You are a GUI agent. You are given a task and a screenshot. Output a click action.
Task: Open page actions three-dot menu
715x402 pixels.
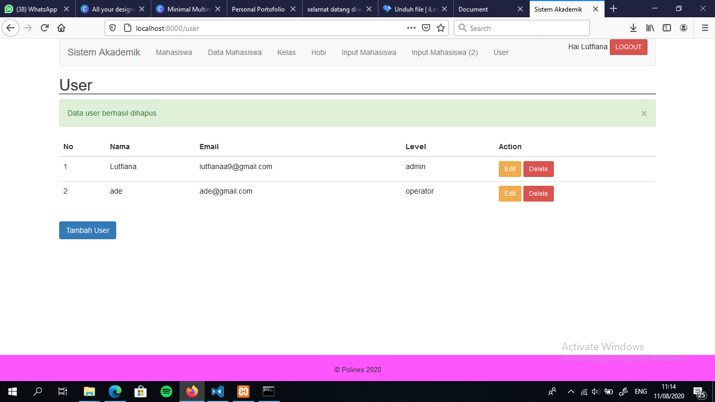pos(411,28)
